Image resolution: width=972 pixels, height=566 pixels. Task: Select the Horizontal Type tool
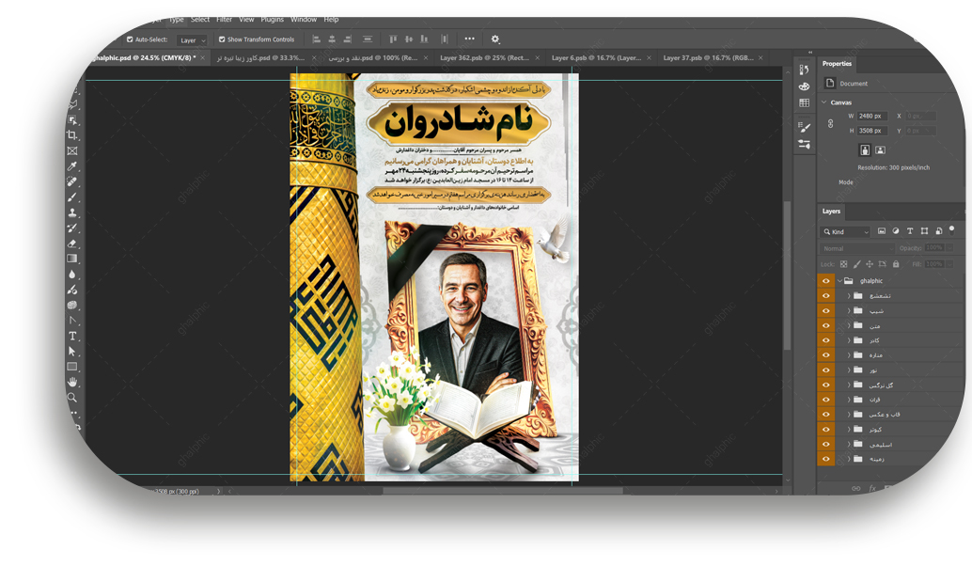click(x=72, y=336)
